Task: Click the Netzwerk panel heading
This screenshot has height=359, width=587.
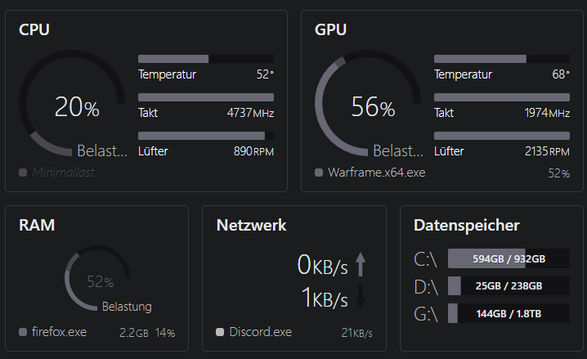Action: [x=252, y=225]
